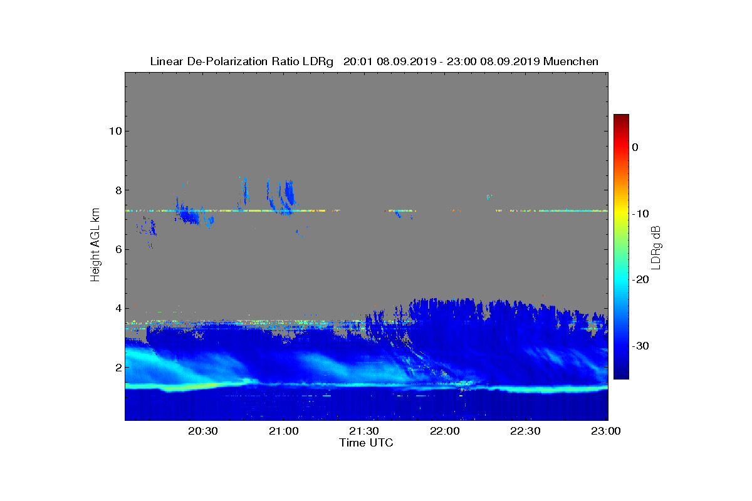Click the height tick label '6'
Screen dimensions: 752x501
coord(117,249)
